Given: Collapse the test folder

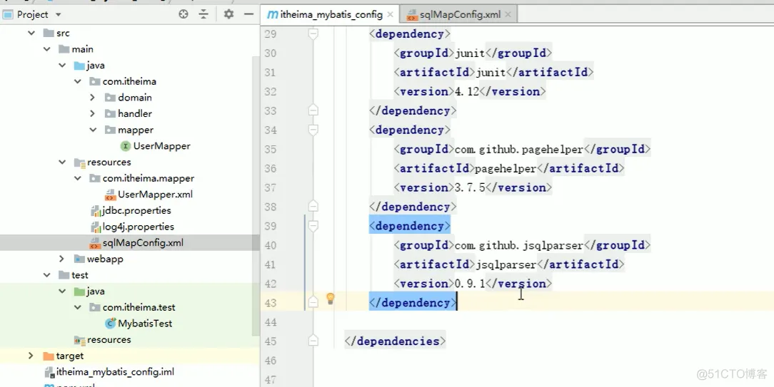Looking at the screenshot, I should (x=47, y=275).
